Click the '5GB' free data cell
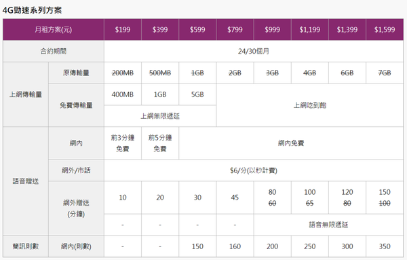 (197, 94)
